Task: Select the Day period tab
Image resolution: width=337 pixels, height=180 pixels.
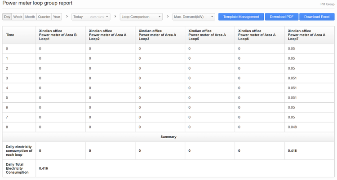Action: tap(7, 17)
